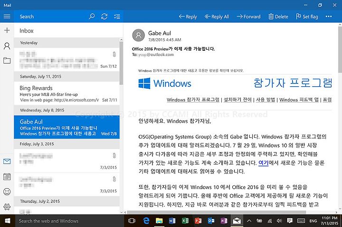This screenshot has width=342, height=227.
Task: Click the message list scrollbar thumb
Action: coord(122,63)
